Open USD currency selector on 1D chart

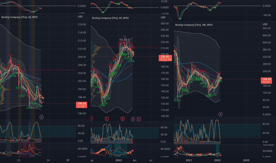(x=163, y=17)
